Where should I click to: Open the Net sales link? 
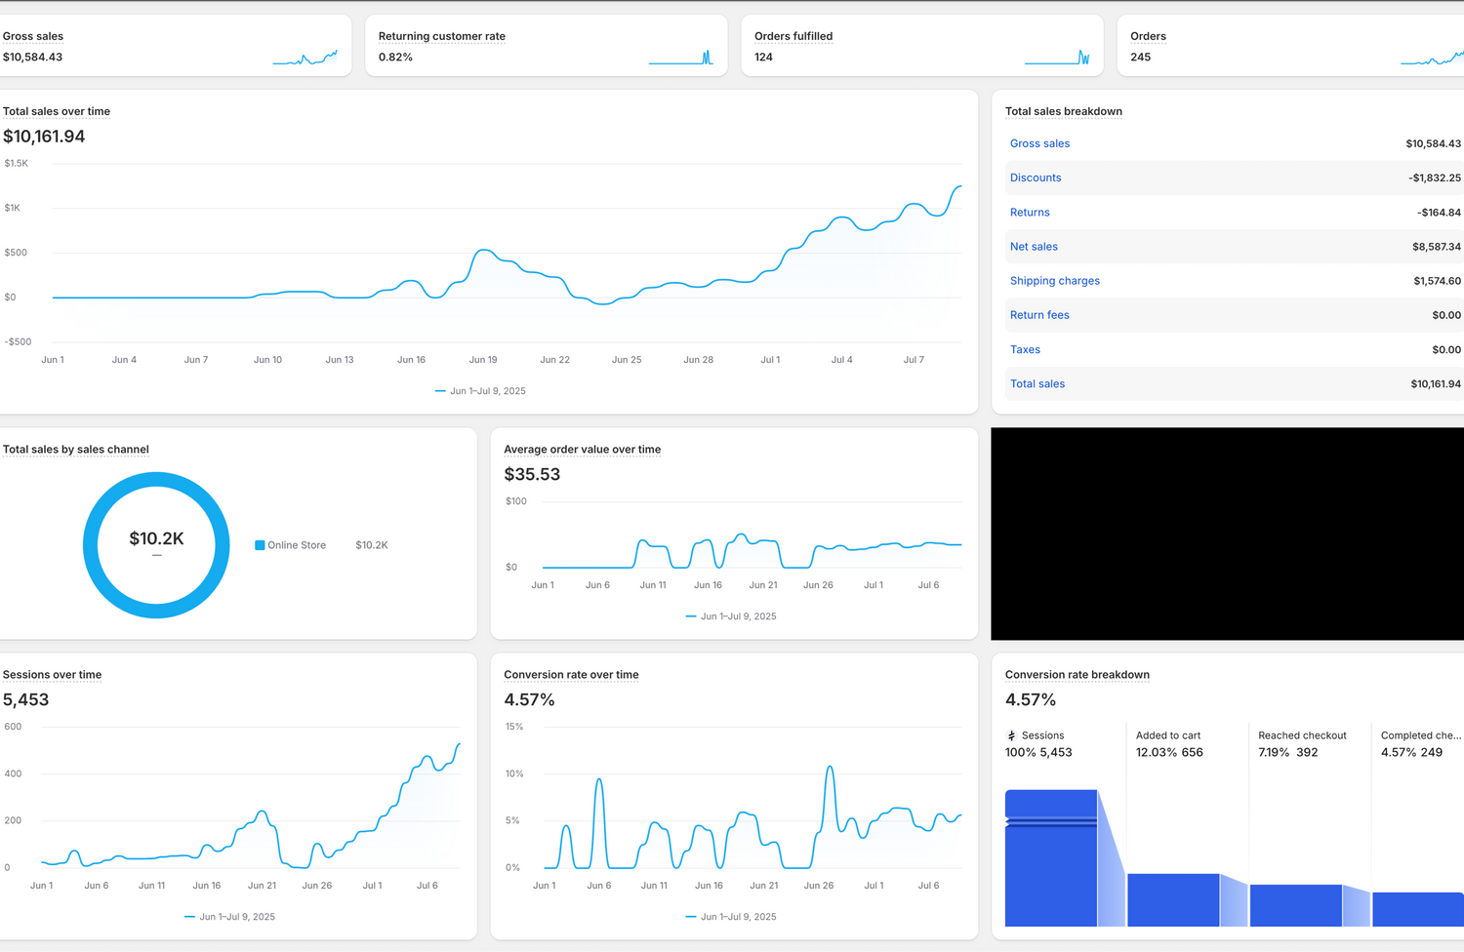tap(1034, 247)
